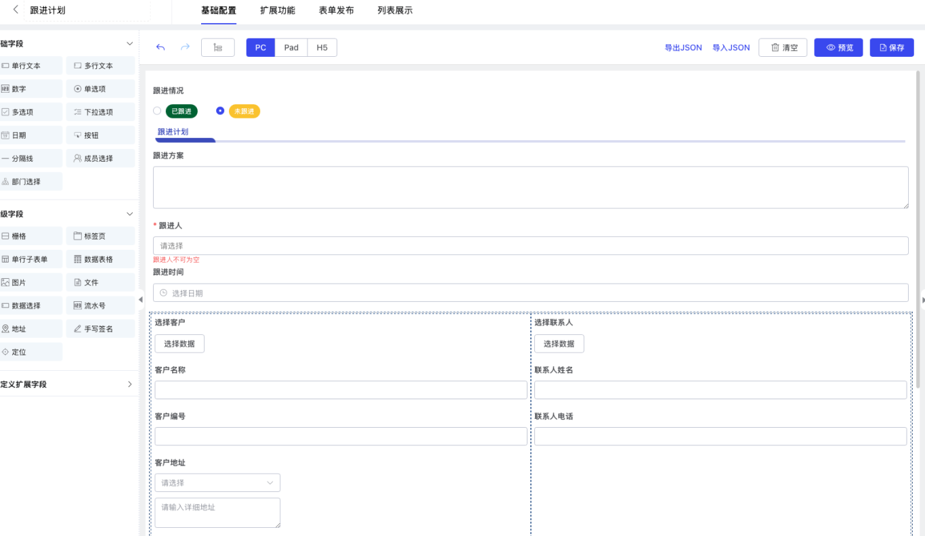This screenshot has height=536, width=925.
Task: Click the 客户编号 input field
Action: coord(341,436)
